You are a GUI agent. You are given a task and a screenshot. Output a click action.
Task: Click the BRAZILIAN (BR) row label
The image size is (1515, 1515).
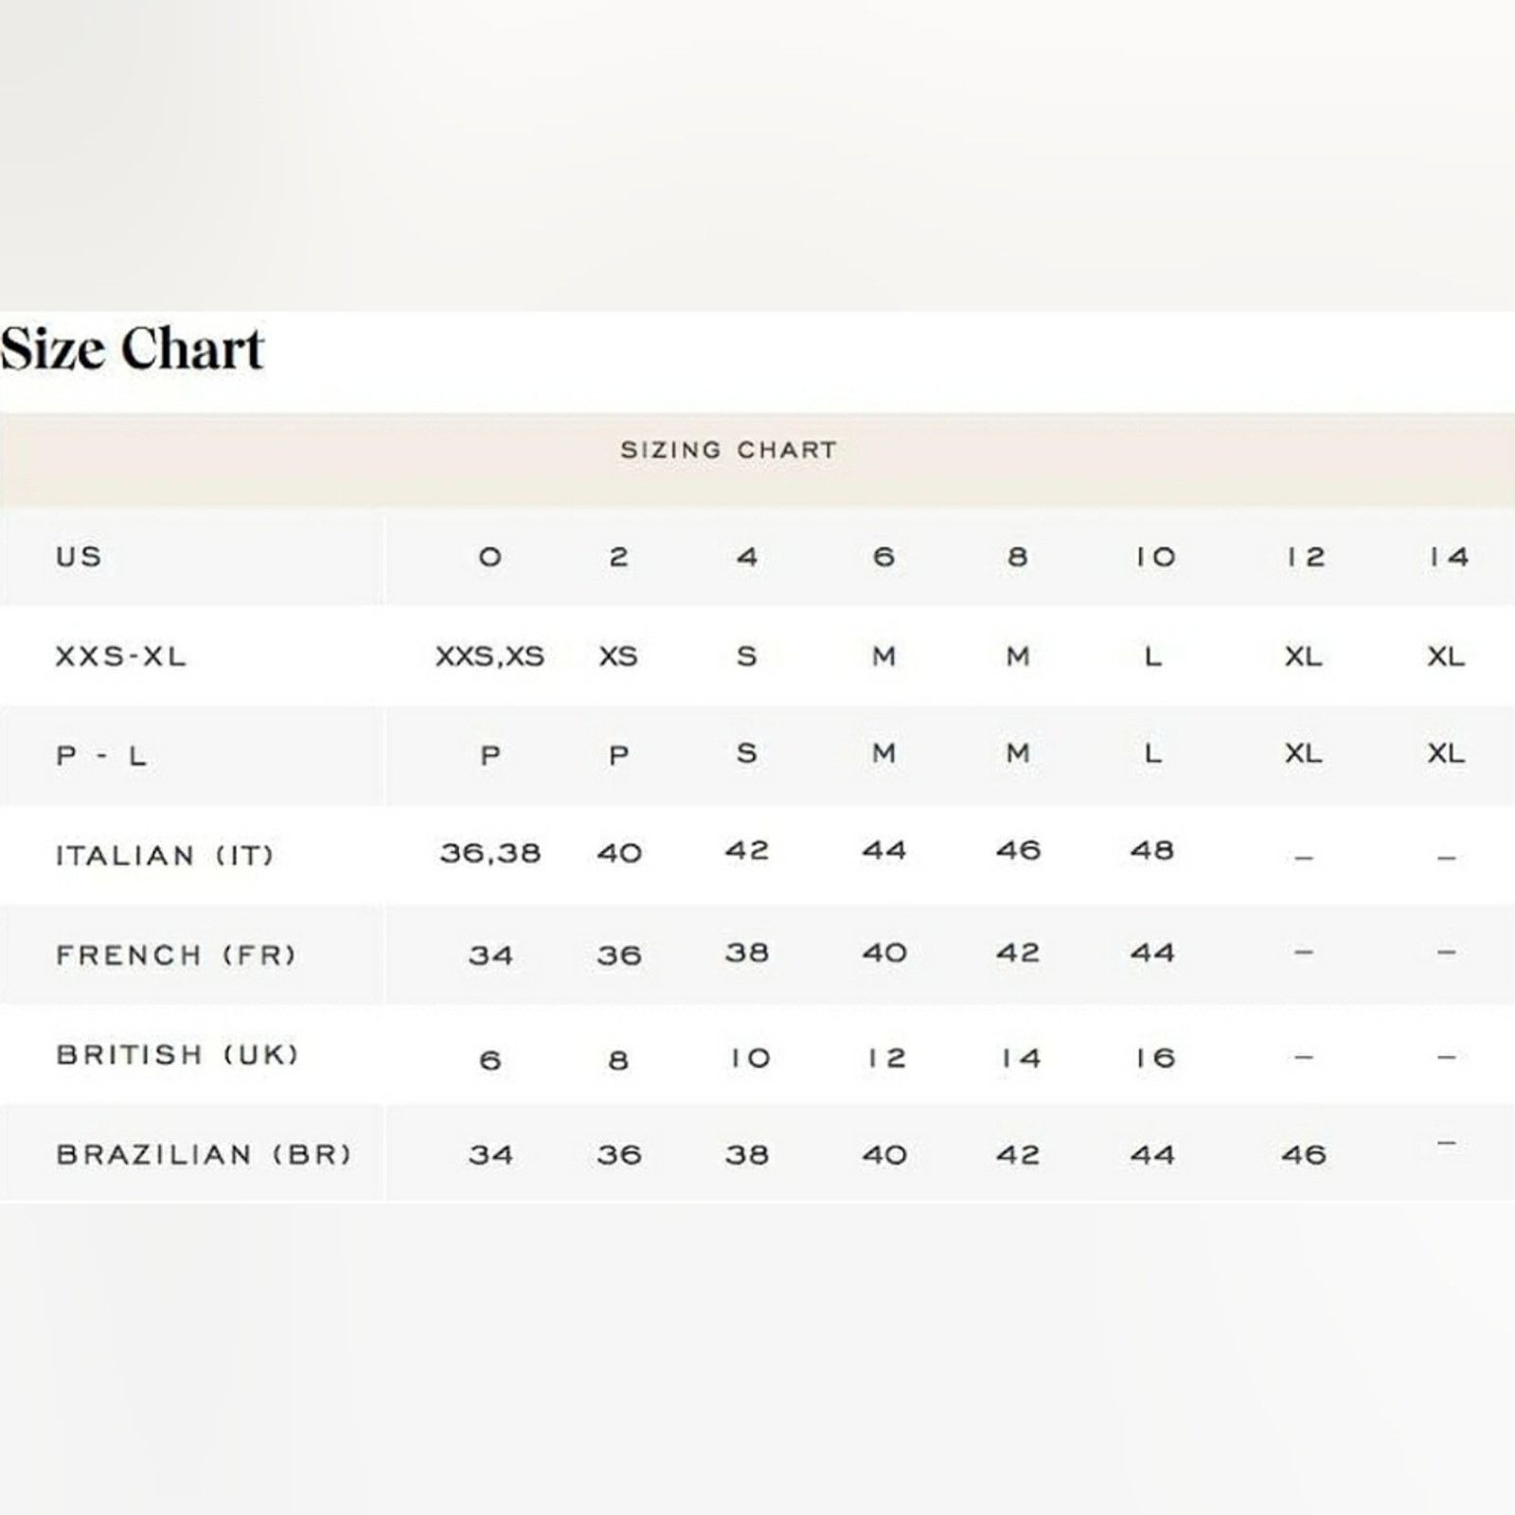(204, 1154)
